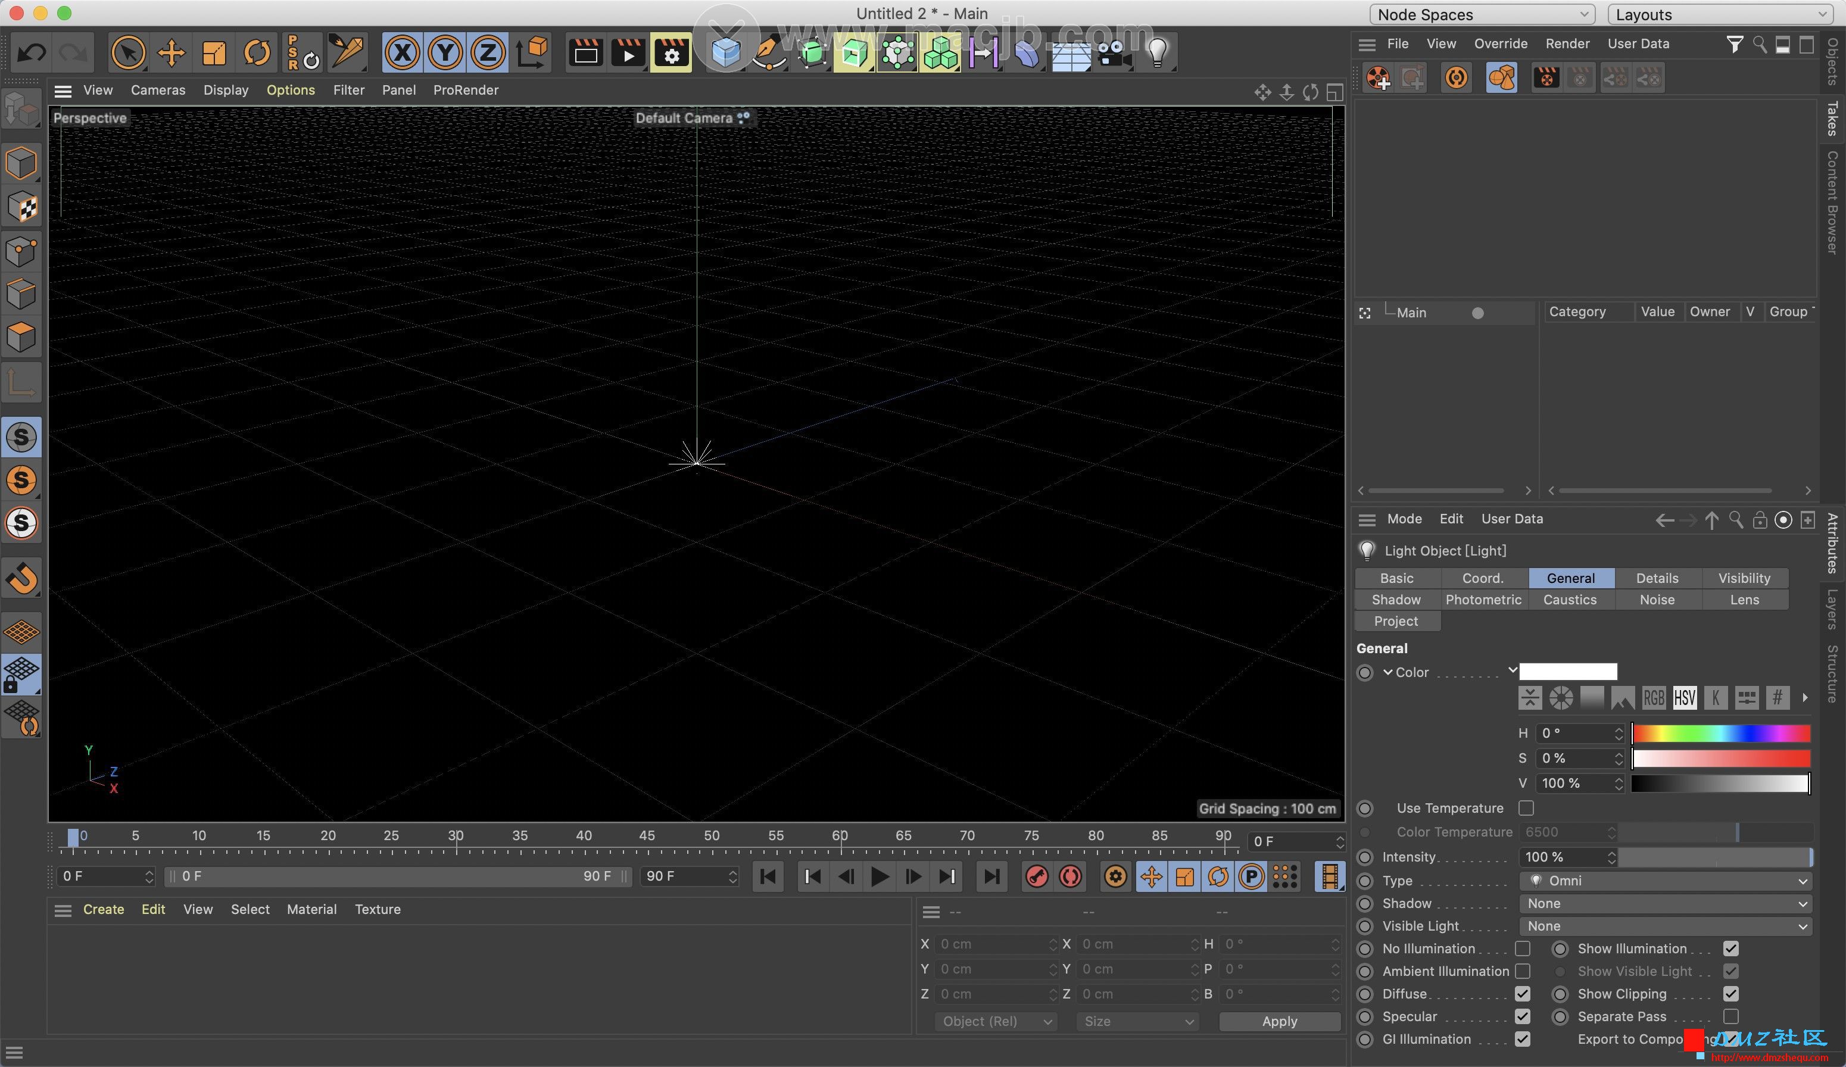The image size is (1846, 1067).
Task: Uncheck Show Clipping checkbox
Action: coord(1731,994)
